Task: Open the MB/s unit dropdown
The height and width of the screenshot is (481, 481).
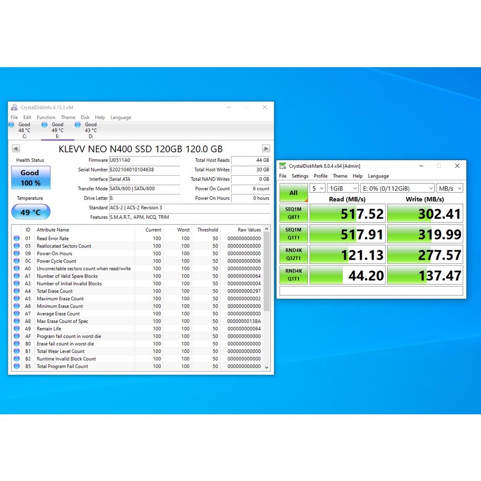Action: point(450,188)
